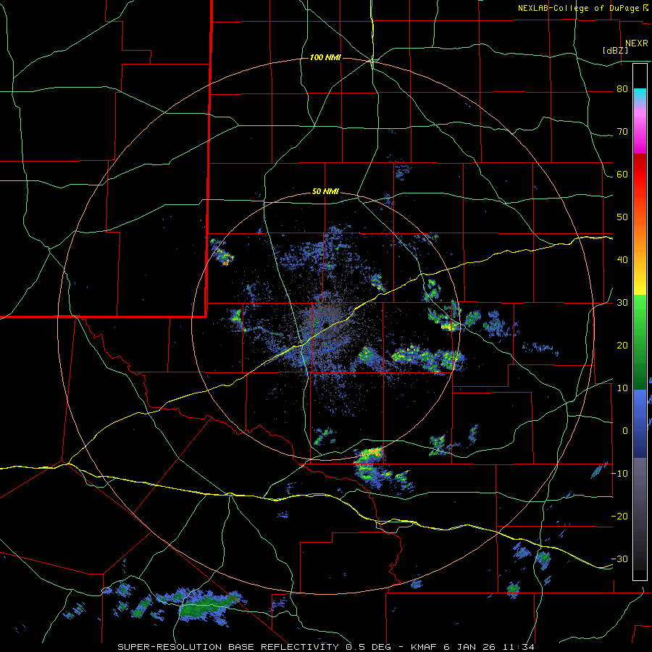
Task: Click the cyan top band of the color bar
Action: click(x=640, y=95)
